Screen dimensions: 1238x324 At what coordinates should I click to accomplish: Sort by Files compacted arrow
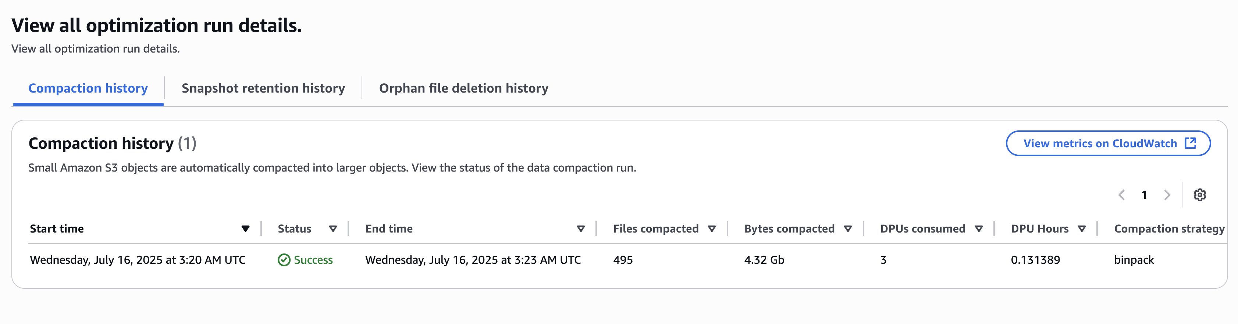coord(712,229)
